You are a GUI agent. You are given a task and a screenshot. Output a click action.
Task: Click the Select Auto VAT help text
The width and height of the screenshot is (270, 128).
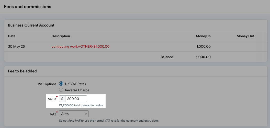tap(109, 121)
